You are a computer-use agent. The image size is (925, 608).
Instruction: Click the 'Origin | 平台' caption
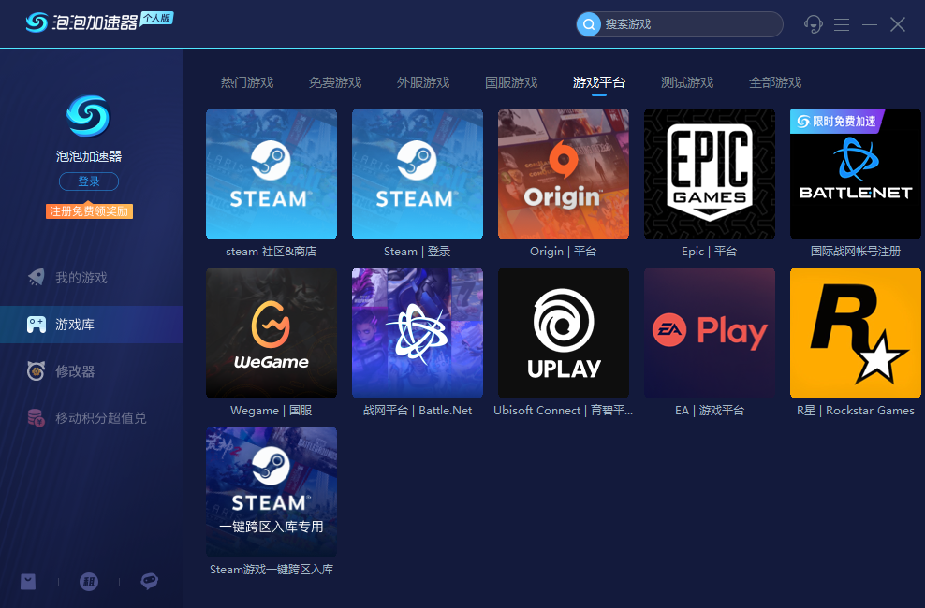pos(564,252)
